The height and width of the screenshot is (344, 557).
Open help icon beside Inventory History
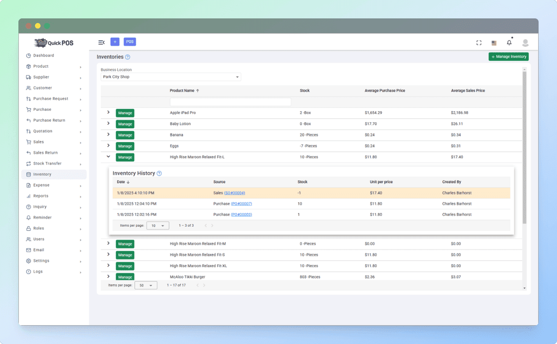pyautogui.click(x=159, y=173)
